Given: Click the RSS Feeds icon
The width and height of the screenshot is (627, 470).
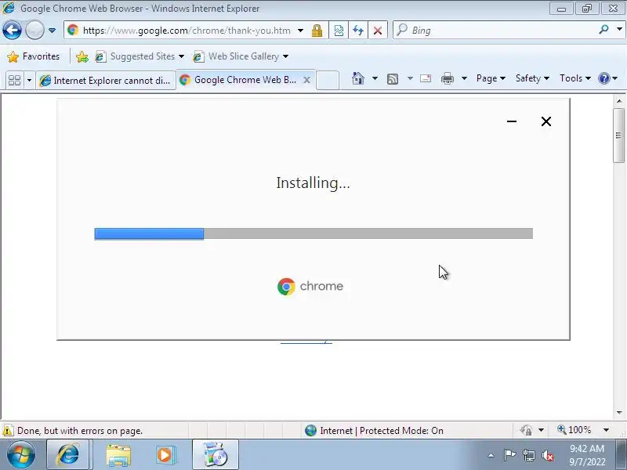Looking at the screenshot, I should click(x=393, y=79).
